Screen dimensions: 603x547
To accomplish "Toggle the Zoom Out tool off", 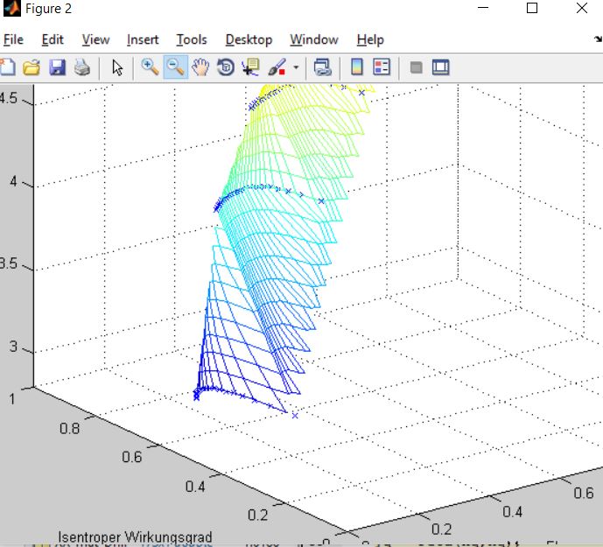I will [175, 67].
